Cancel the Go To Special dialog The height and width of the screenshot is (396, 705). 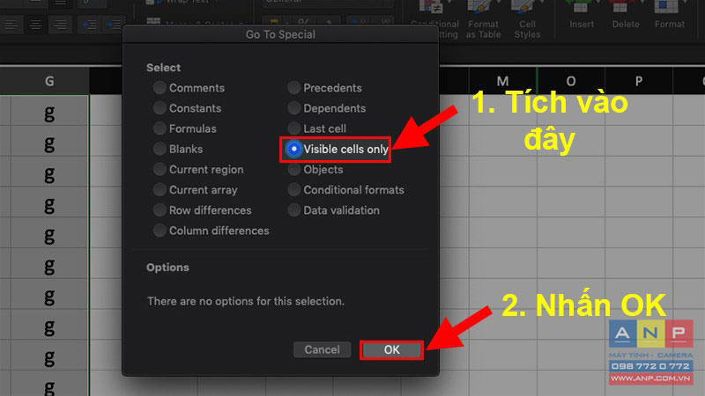click(322, 349)
